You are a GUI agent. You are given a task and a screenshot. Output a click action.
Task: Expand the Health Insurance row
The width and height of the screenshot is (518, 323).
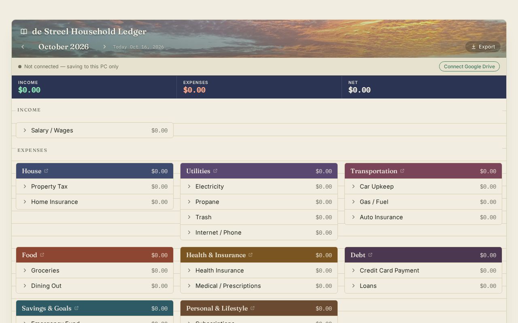click(x=259, y=271)
